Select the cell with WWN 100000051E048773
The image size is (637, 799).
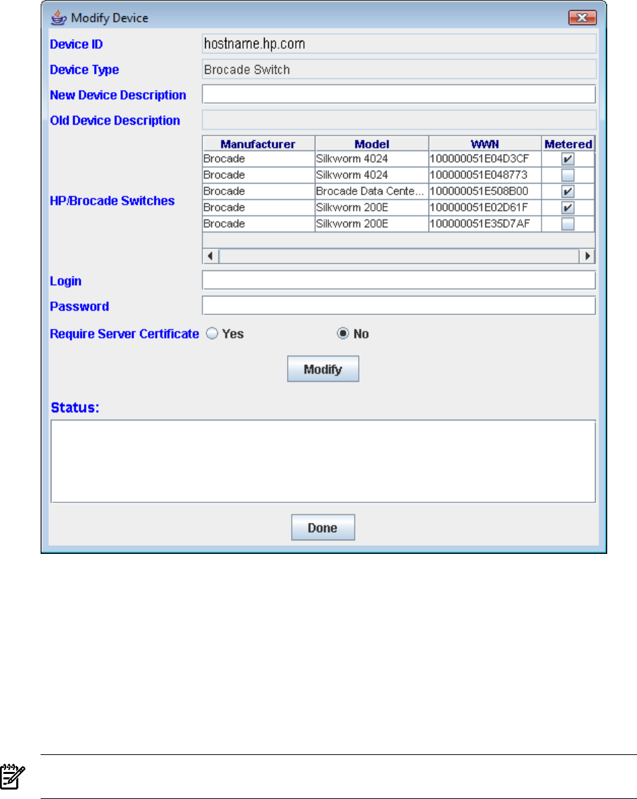coord(485,175)
